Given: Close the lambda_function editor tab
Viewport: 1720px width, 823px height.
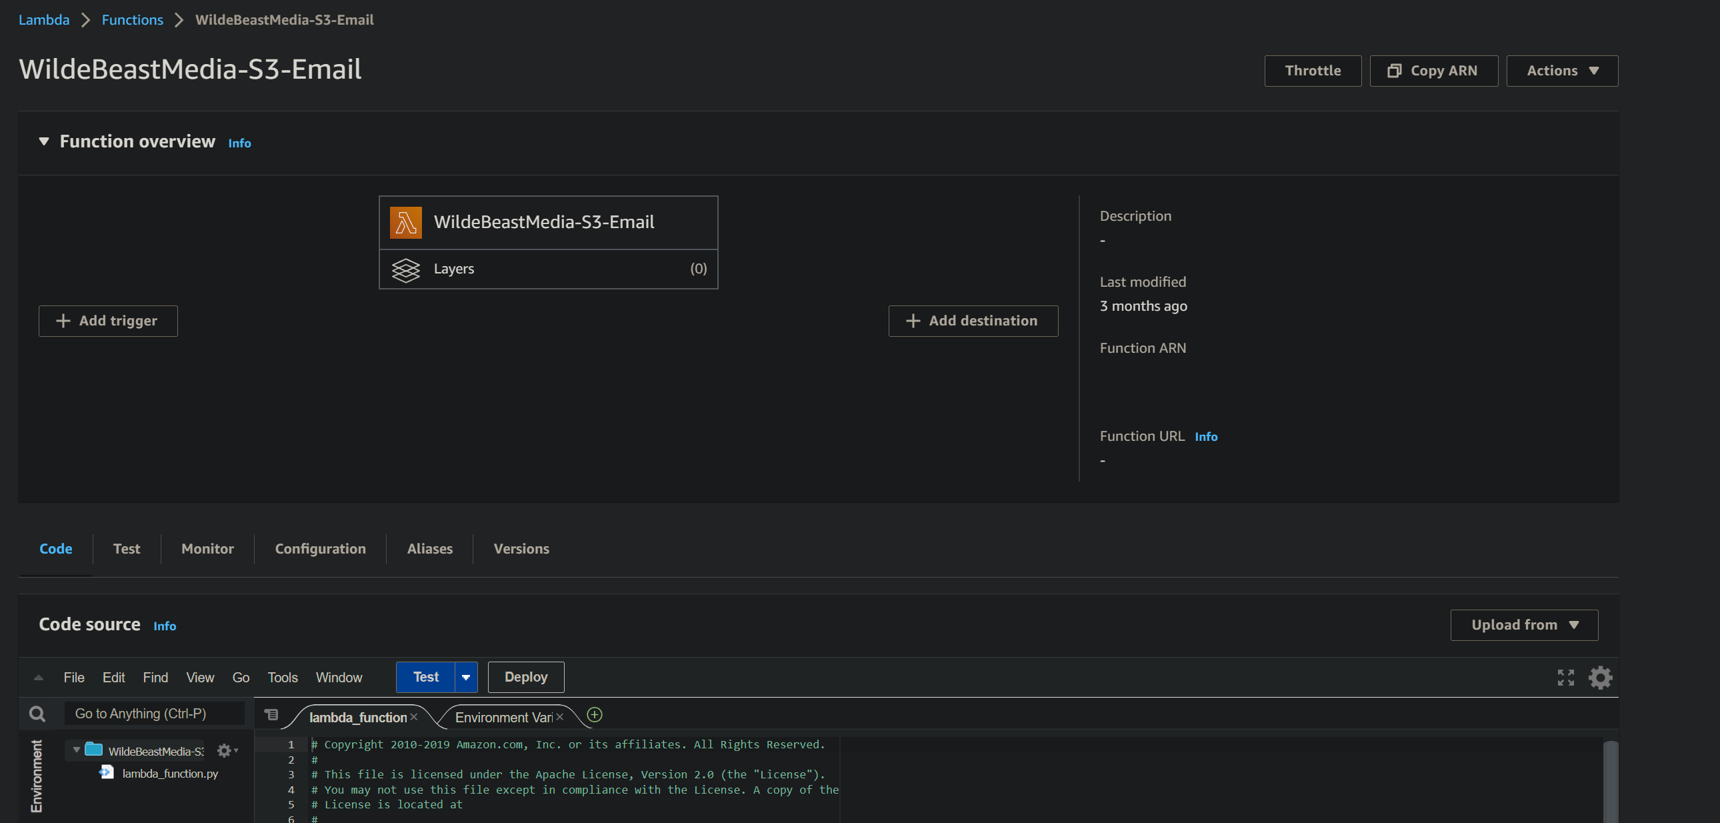Looking at the screenshot, I should (x=414, y=717).
